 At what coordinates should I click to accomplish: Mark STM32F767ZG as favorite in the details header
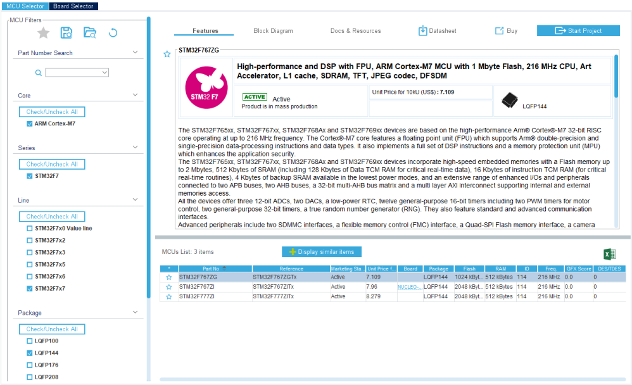click(x=167, y=54)
